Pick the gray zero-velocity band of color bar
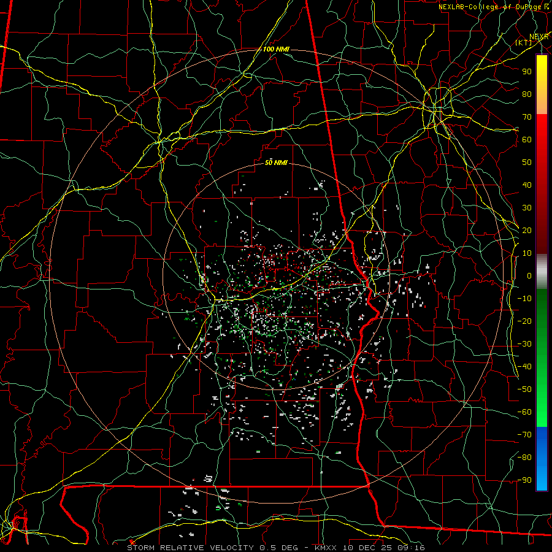552x552 pixels. pos(542,272)
